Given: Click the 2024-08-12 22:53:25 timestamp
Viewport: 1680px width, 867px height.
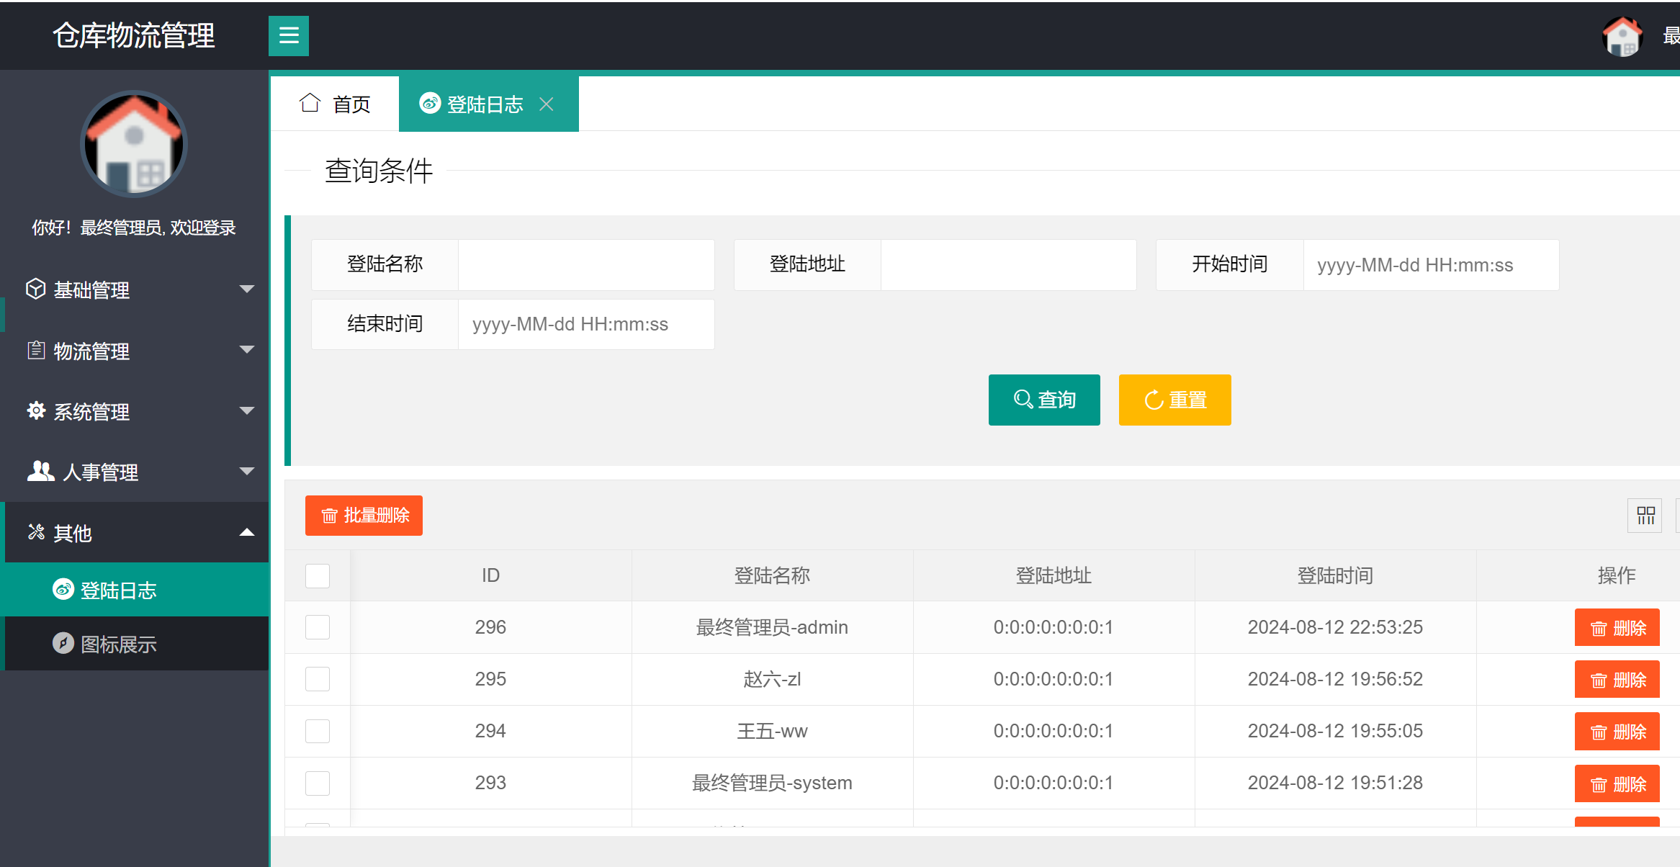Looking at the screenshot, I should tap(1335, 627).
